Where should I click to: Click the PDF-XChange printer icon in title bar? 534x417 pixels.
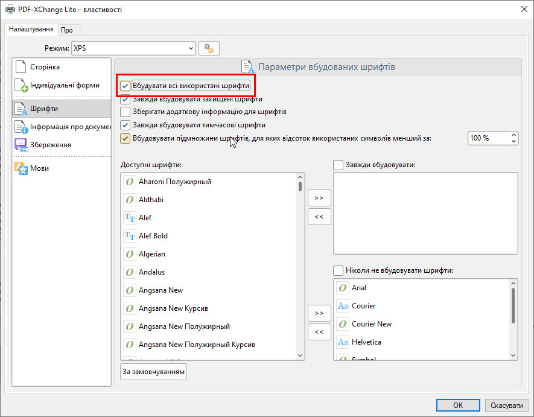click(x=10, y=10)
